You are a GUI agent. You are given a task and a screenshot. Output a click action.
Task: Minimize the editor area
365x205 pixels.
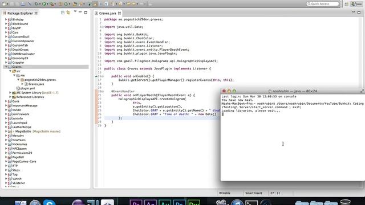[x=353, y=12]
